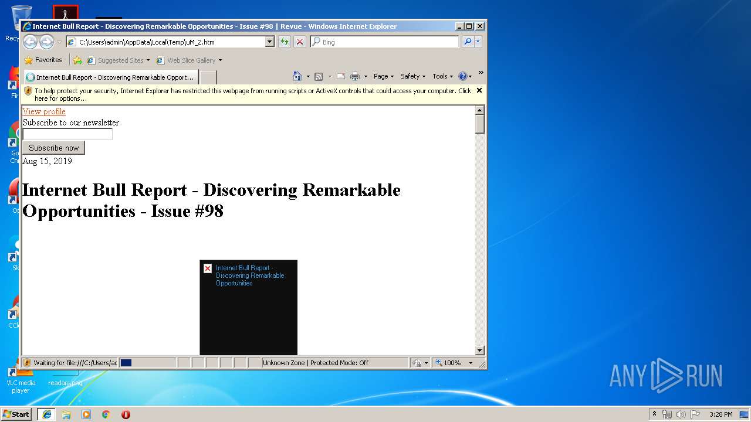Click the Read Mail envelope icon
Viewport: 751px width, 422px height.
pos(340,76)
